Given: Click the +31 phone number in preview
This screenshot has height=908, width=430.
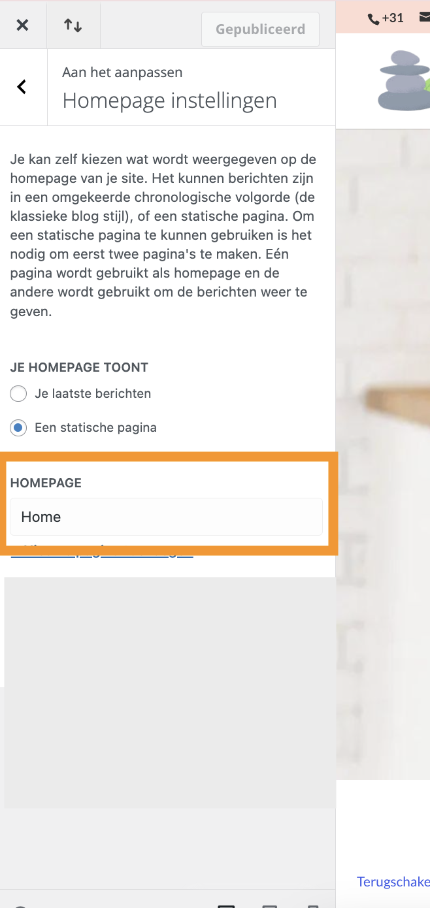Looking at the screenshot, I should click(x=393, y=18).
